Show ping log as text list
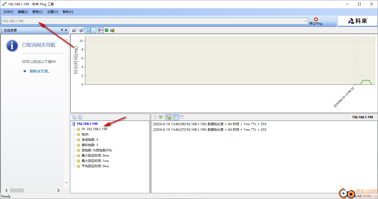Viewport: 378px width, 199px height. click(175, 117)
